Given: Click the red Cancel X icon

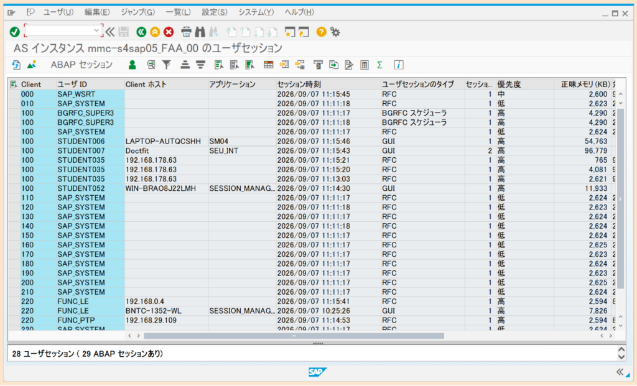Looking at the screenshot, I should [x=169, y=32].
